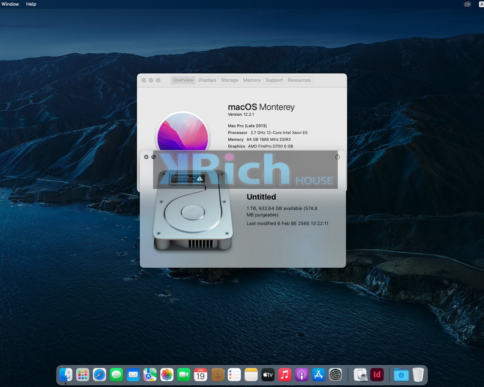
Task: Open Disk Utility in the dock
Action: pyautogui.click(x=360, y=375)
